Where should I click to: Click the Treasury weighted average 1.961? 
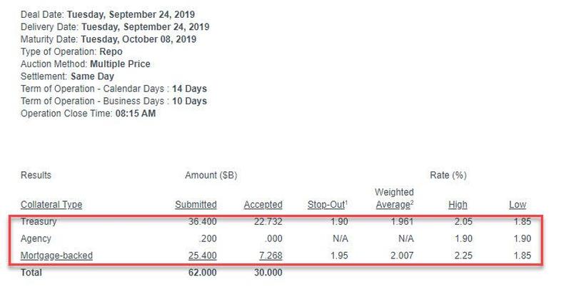tap(402, 222)
